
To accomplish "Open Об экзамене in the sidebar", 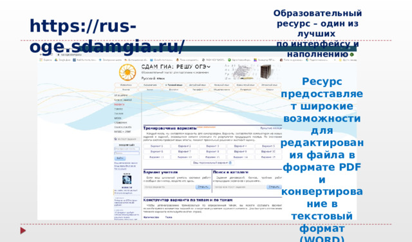I will [121, 95].
